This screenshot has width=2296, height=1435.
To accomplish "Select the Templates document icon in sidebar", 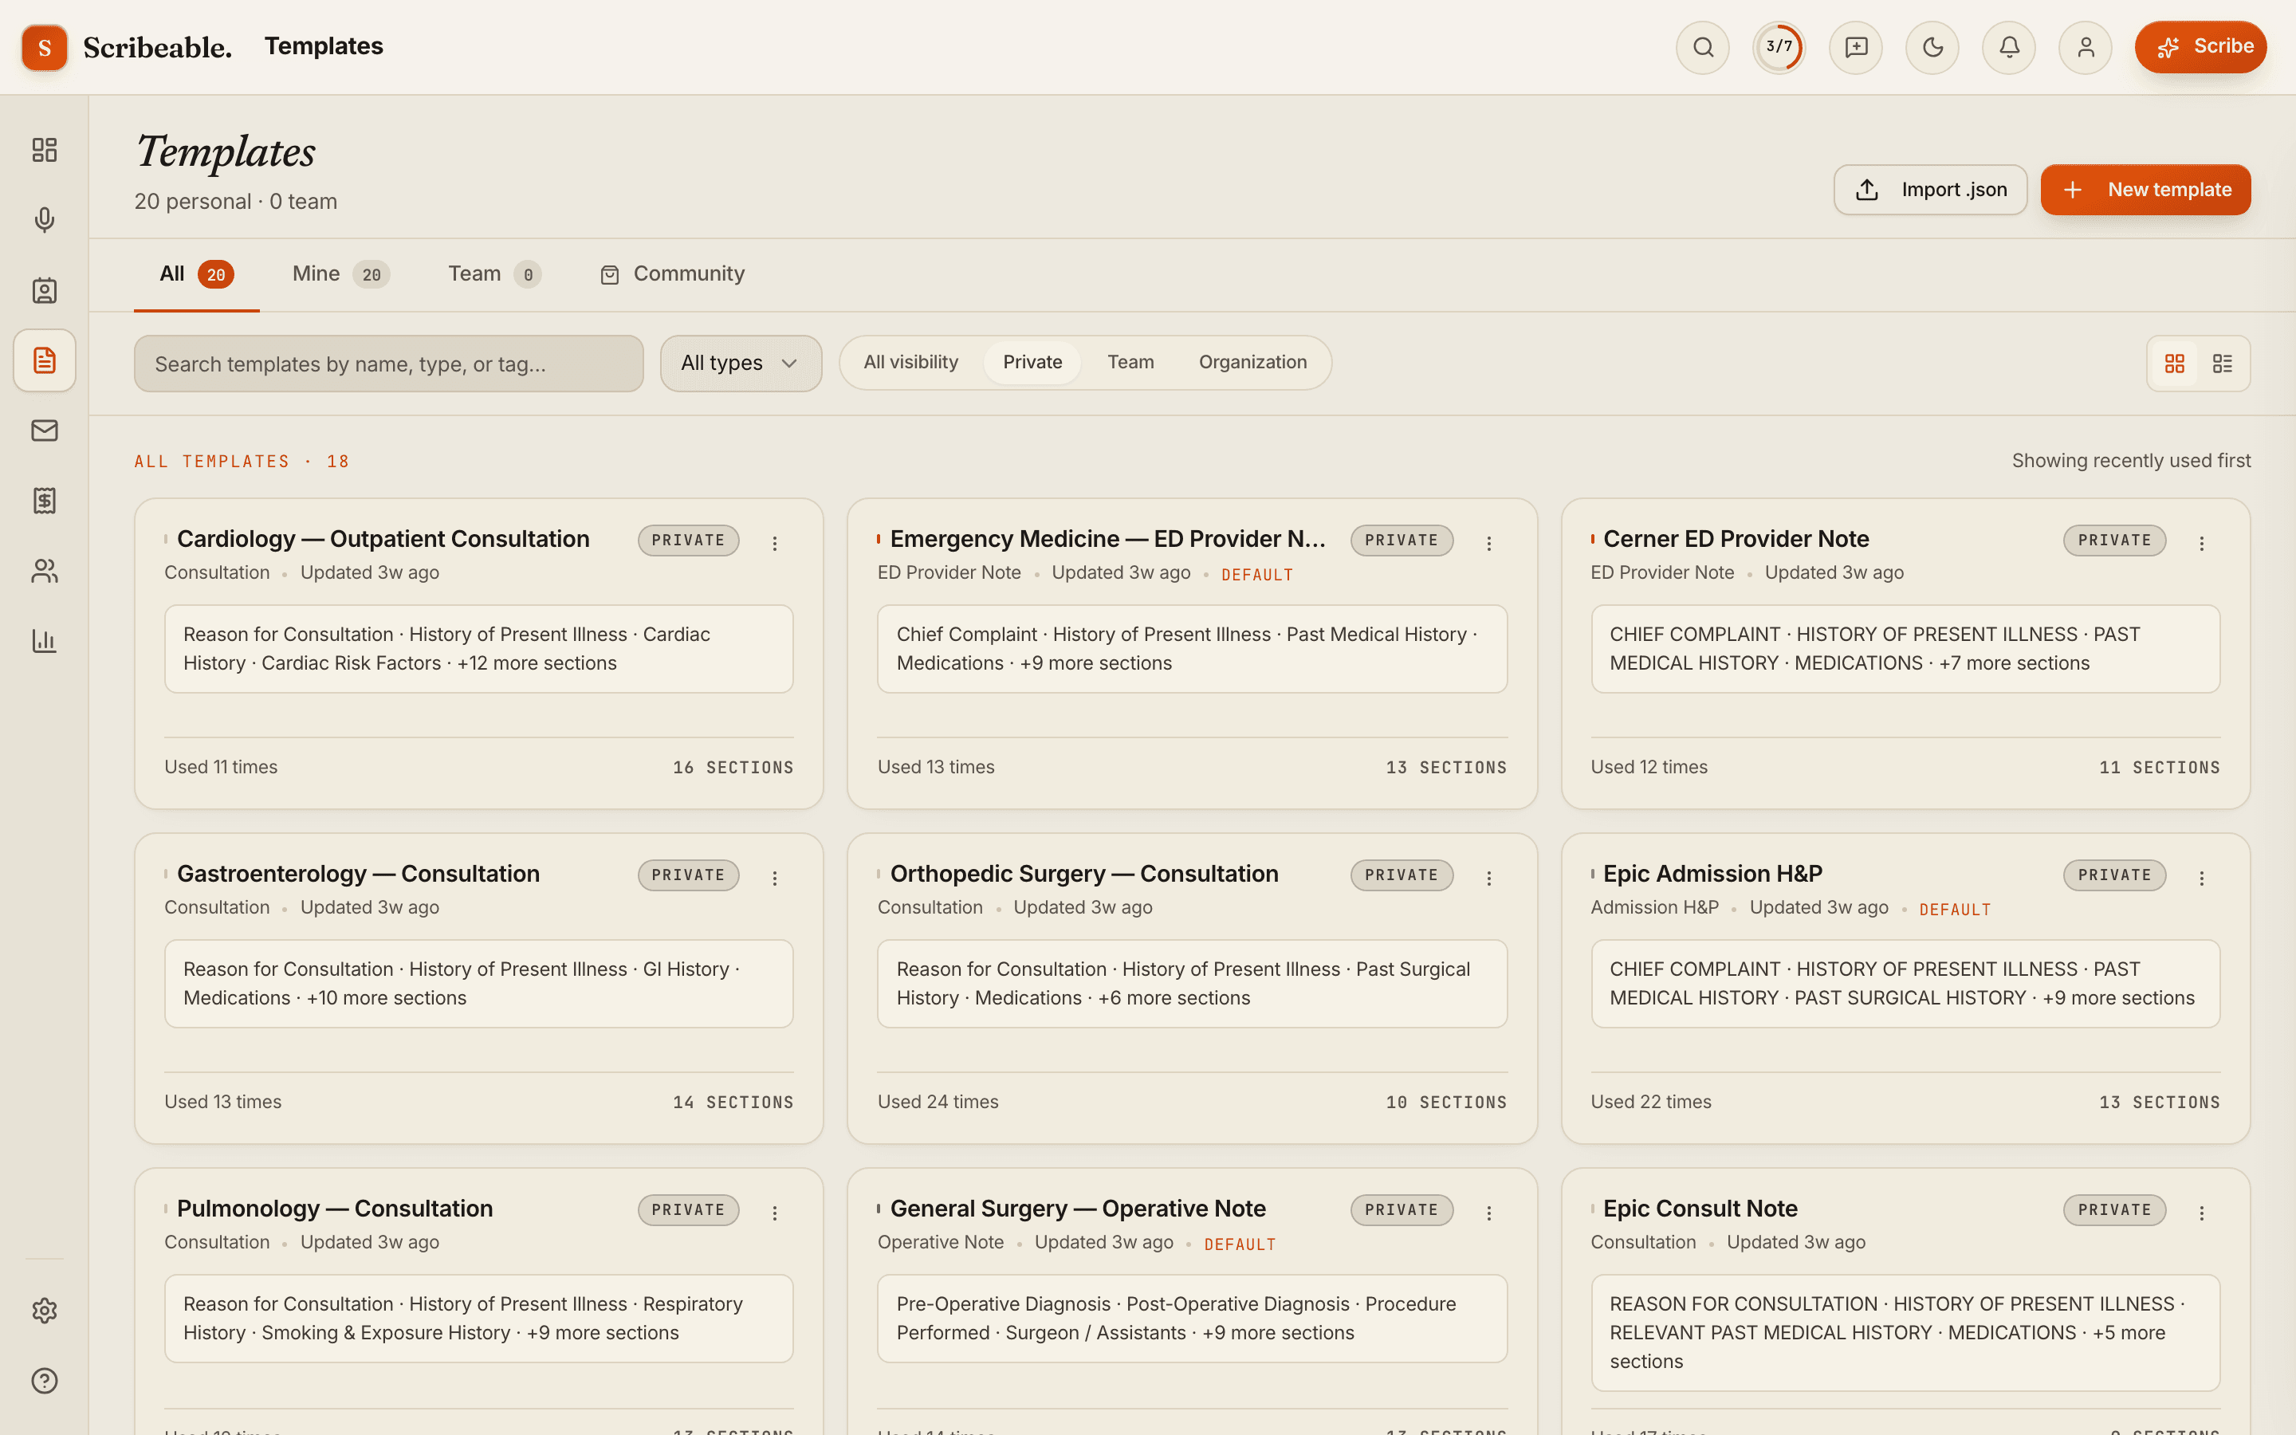I will 45,360.
